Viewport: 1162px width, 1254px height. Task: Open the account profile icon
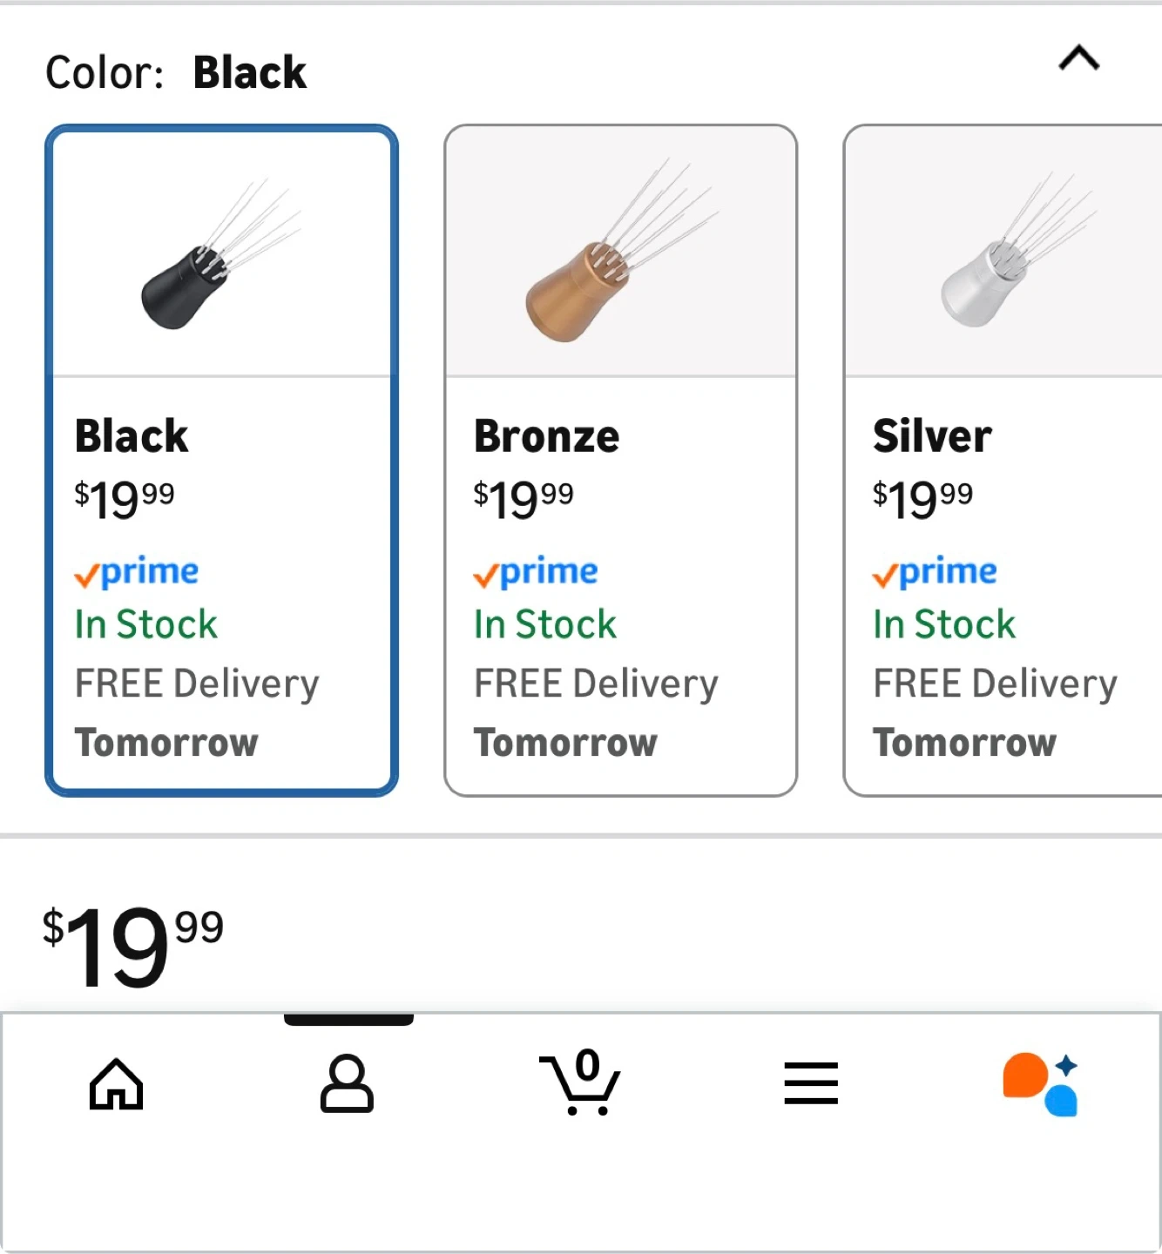click(x=347, y=1084)
